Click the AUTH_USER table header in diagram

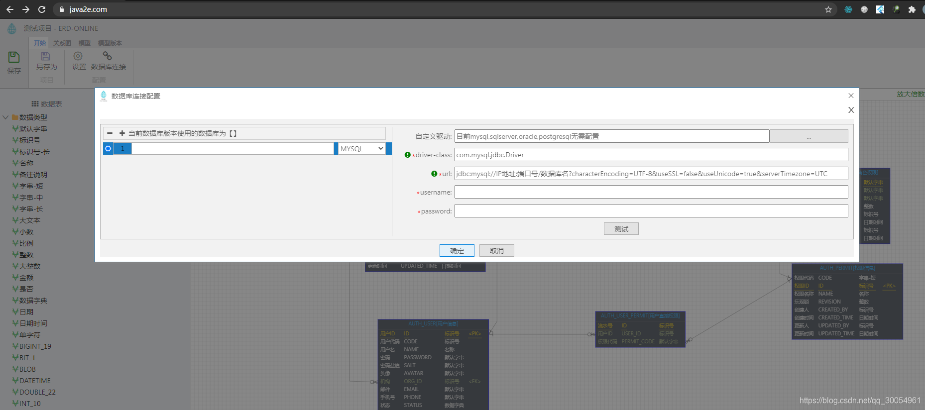(x=433, y=323)
